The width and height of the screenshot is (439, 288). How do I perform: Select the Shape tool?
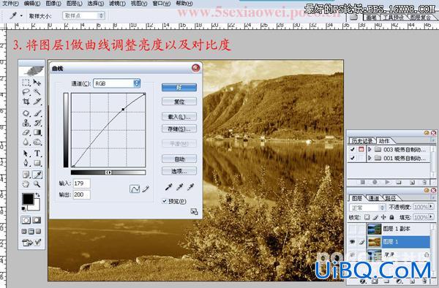[x=37, y=163]
